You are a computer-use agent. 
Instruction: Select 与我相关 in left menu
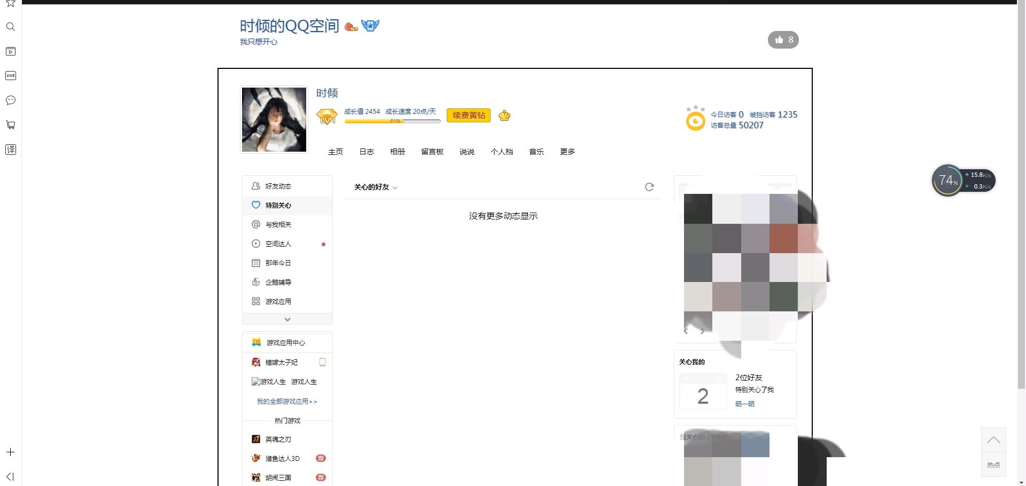287,225
